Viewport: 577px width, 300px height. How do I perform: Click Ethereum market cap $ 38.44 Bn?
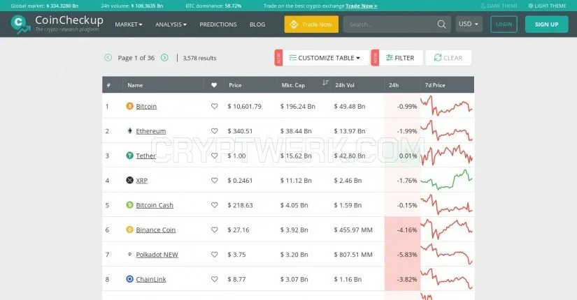[296, 131]
